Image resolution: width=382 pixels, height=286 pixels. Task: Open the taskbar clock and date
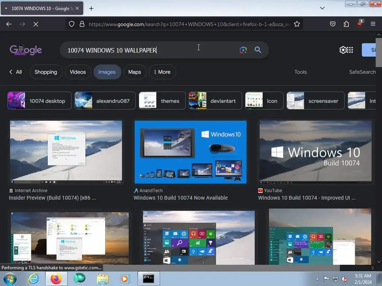pyautogui.click(x=363, y=279)
